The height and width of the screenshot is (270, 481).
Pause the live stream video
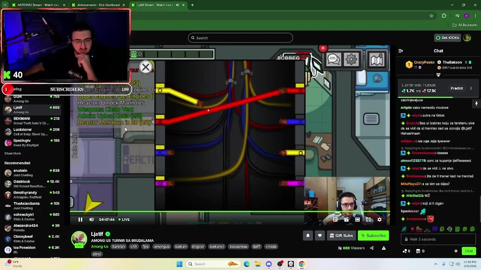click(80, 220)
